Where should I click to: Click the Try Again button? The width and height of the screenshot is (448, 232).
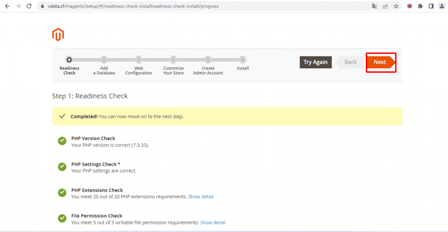pyautogui.click(x=315, y=62)
